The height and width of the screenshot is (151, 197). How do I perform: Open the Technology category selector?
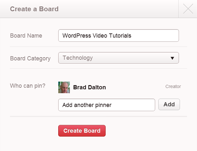click(x=118, y=58)
